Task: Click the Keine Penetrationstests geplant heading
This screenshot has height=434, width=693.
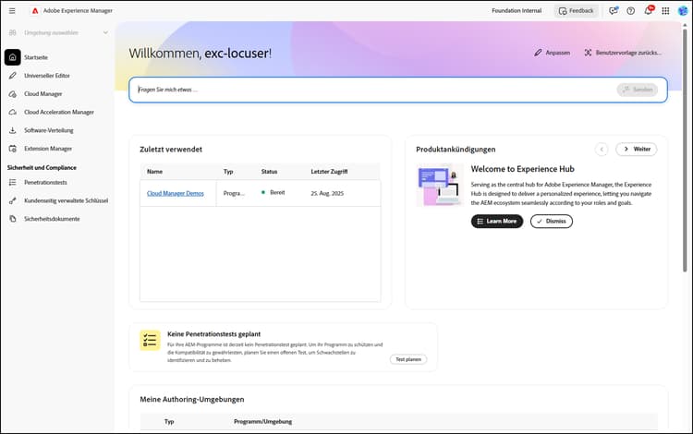Action: point(214,334)
